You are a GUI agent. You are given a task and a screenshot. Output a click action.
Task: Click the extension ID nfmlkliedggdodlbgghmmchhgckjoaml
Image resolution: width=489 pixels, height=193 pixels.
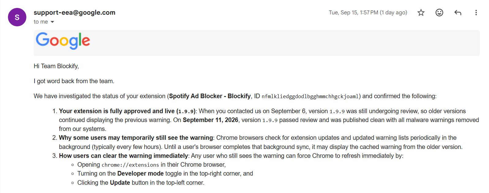(310, 97)
